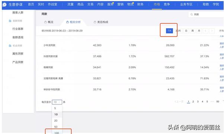Click the 生意参谋 logo icon
Screen dimensions: 224x134
point(4,4)
